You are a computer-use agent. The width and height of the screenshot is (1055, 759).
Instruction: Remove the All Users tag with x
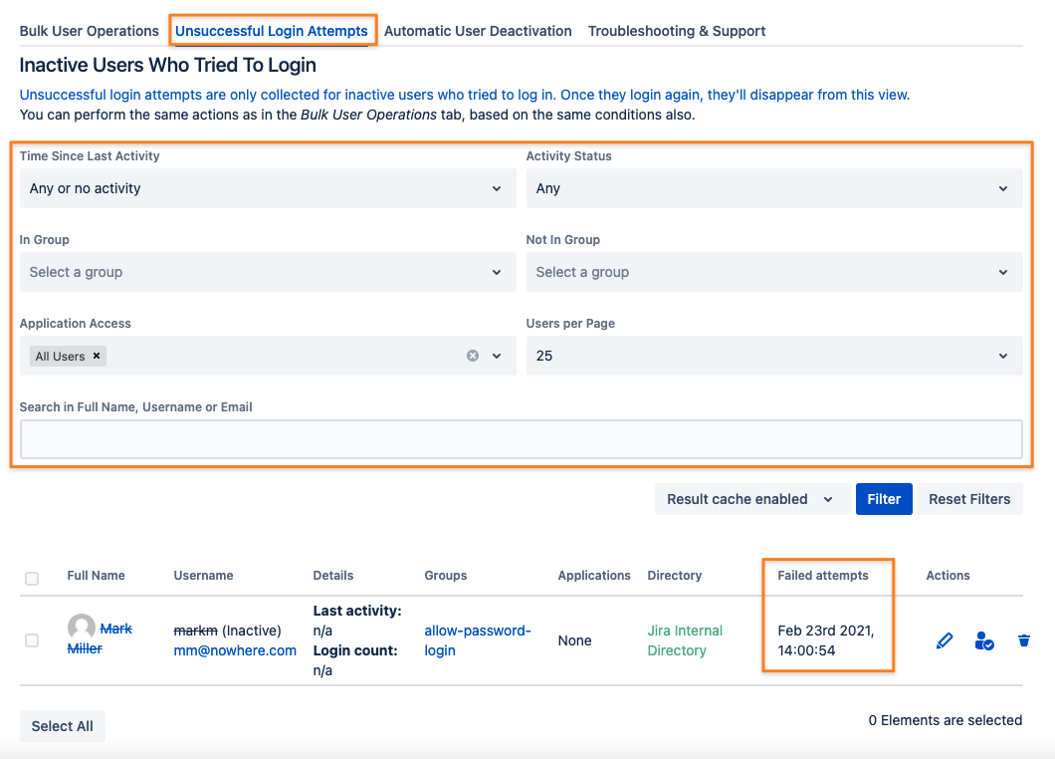[x=97, y=356]
